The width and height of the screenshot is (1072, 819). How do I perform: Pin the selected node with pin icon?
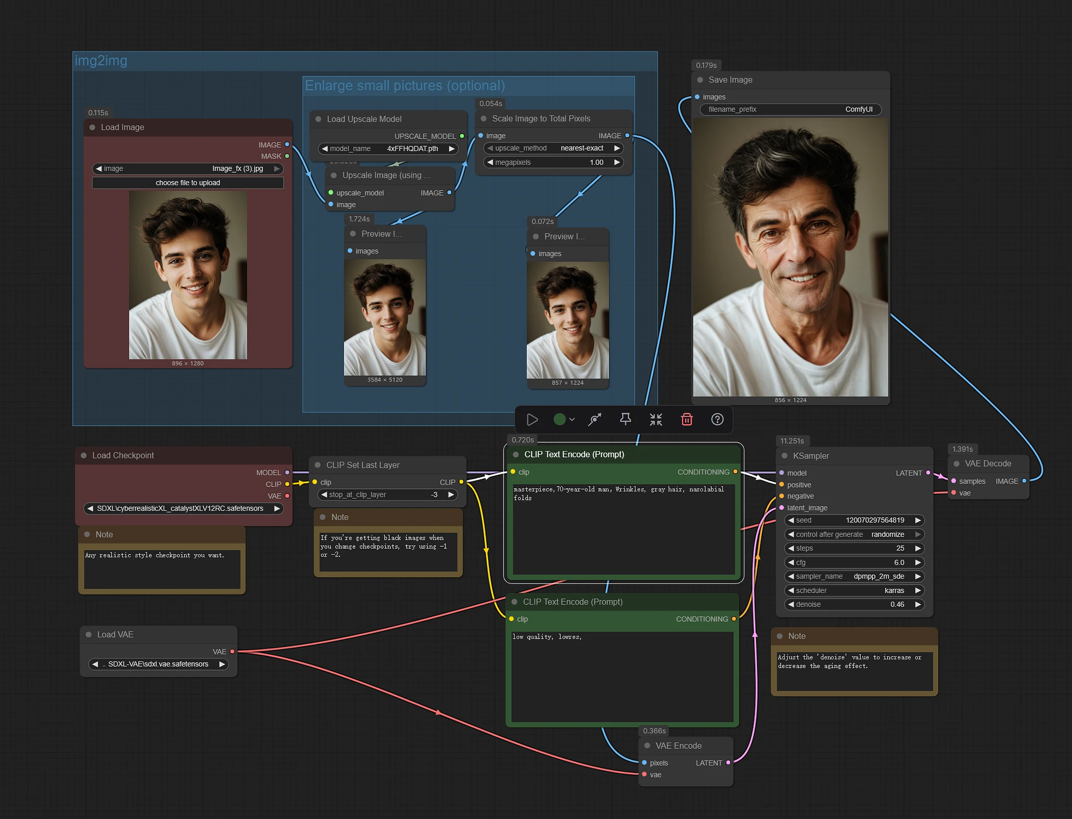(625, 419)
